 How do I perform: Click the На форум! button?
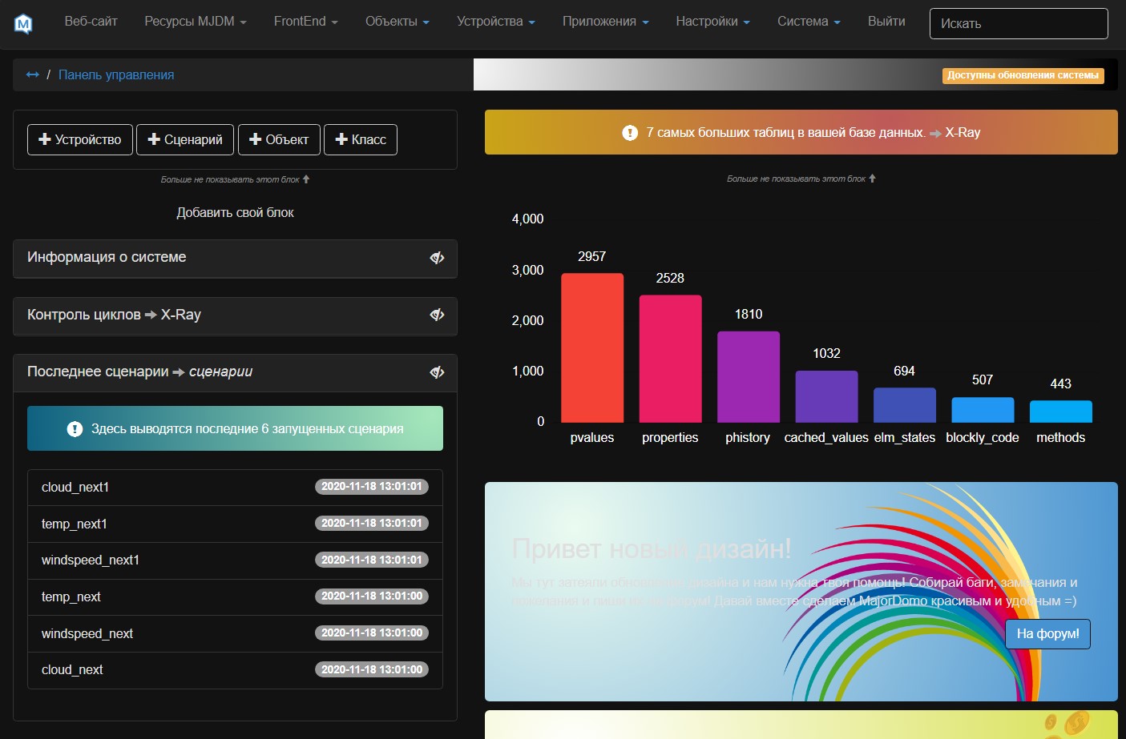(x=1048, y=634)
